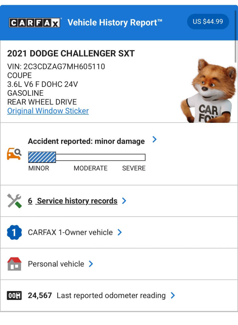Open the Original Window Sticker link

coord(48,111)
